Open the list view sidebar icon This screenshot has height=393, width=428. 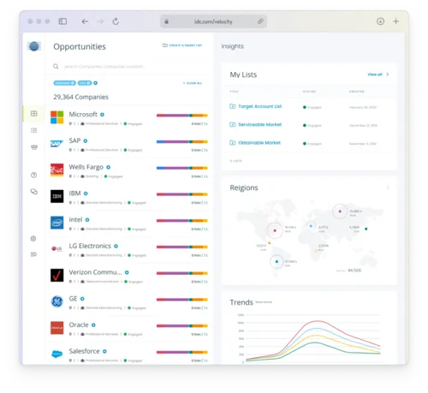[33, 130]
